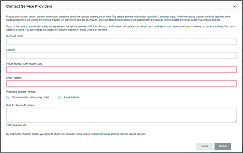Select the Phone Number radio circle

tap(7, 98)
